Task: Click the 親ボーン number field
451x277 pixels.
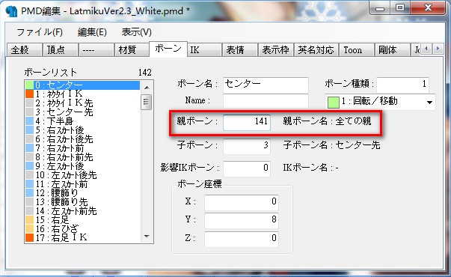Action: coord(247,121)
